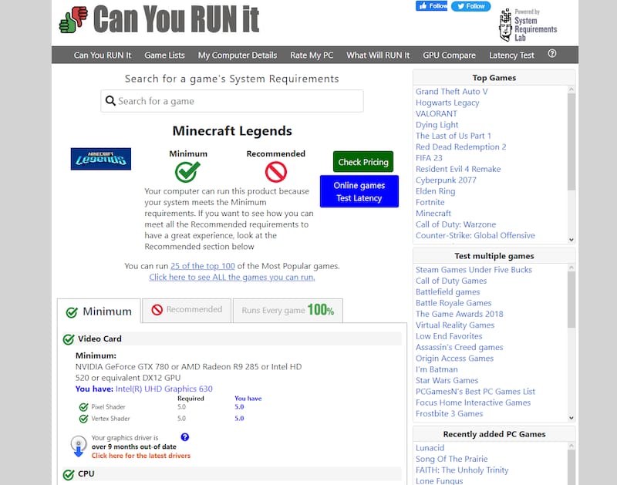Image resolution: width=617 pixels, height=485 pixels.
Task: Switch to the Recommended requirements tab
Action: [x=187, y=310]
